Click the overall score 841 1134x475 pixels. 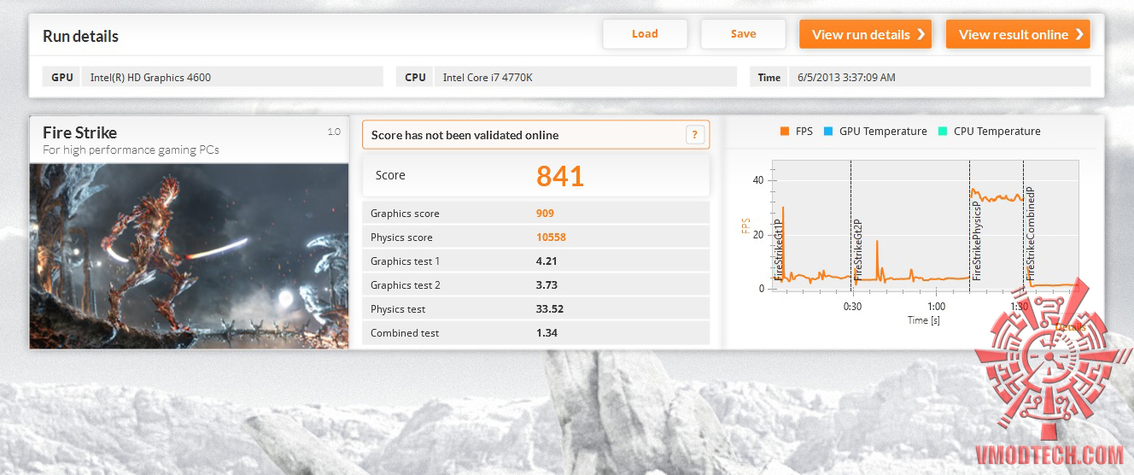pyautogui.click(x=560, y=176)
